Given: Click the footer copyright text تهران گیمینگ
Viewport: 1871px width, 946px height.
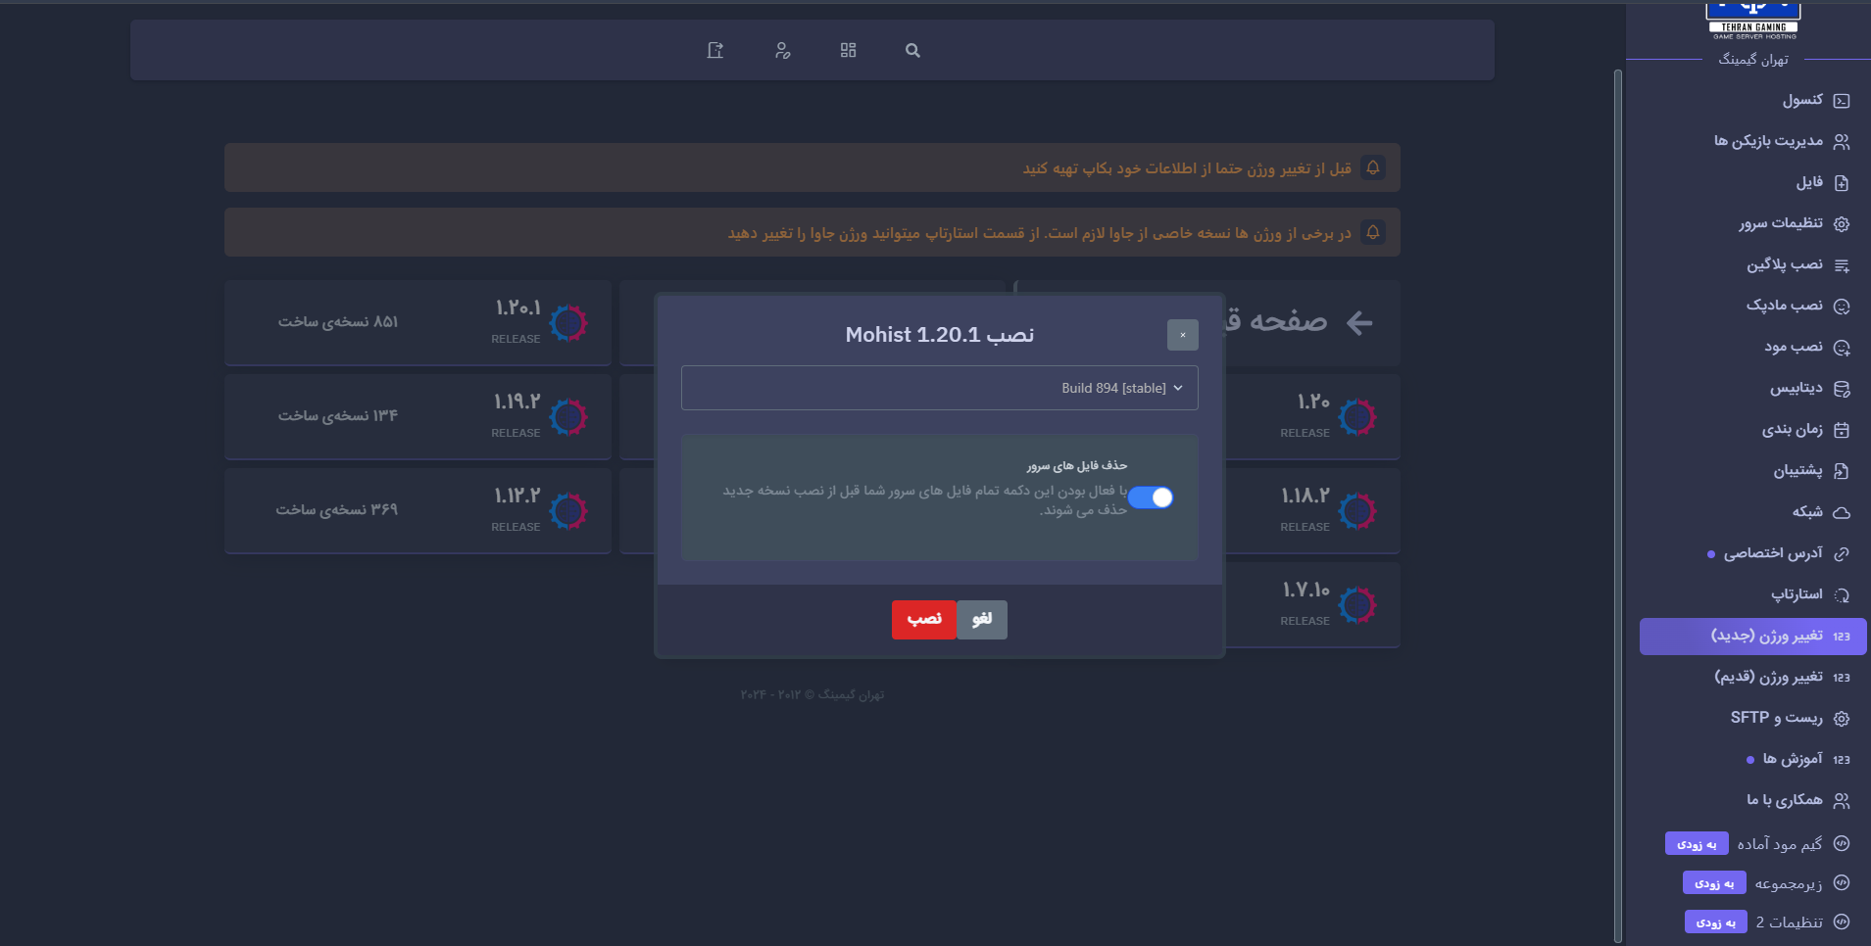Looking at the screenshot, I should coord(812,695).
